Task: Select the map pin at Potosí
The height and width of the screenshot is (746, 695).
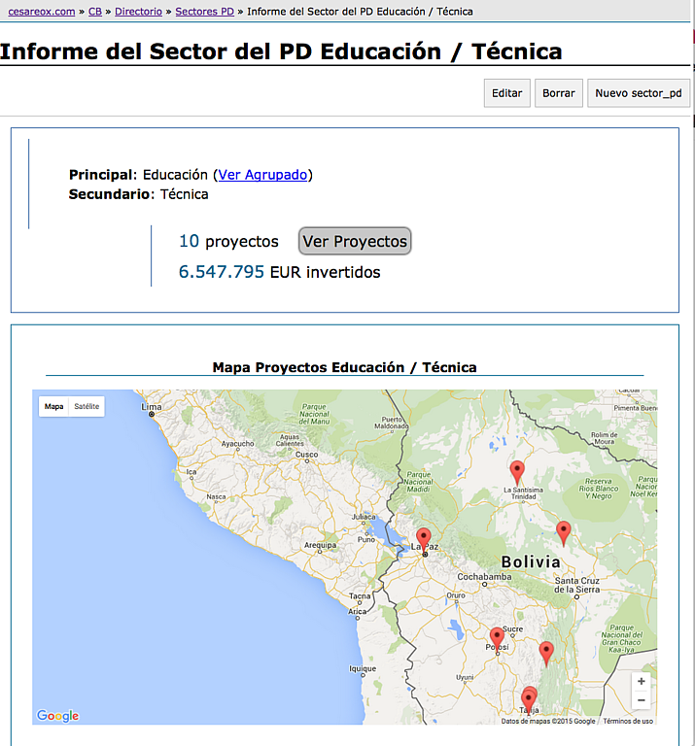Action: 497,637
